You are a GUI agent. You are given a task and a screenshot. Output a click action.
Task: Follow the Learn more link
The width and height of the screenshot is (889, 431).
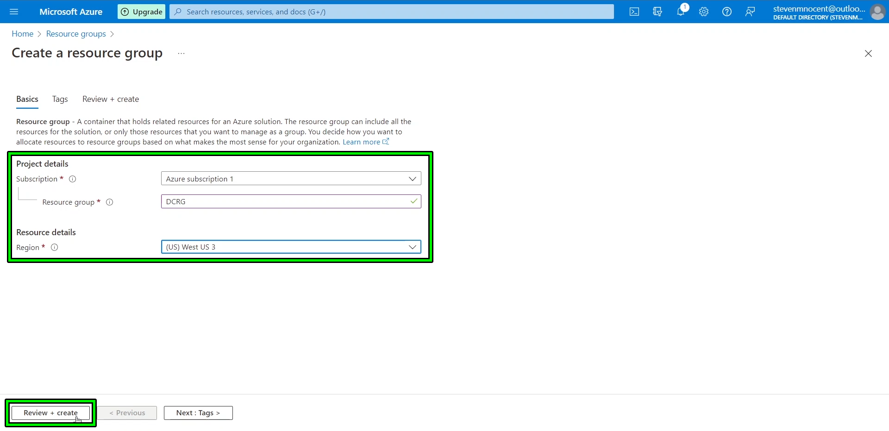(x=362, y=142)
